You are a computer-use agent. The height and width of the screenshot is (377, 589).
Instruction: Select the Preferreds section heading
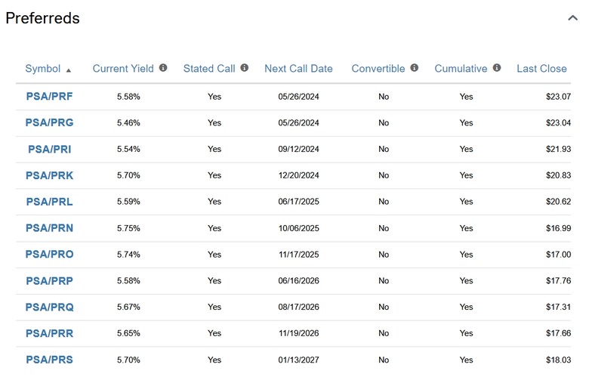[42, 18]
